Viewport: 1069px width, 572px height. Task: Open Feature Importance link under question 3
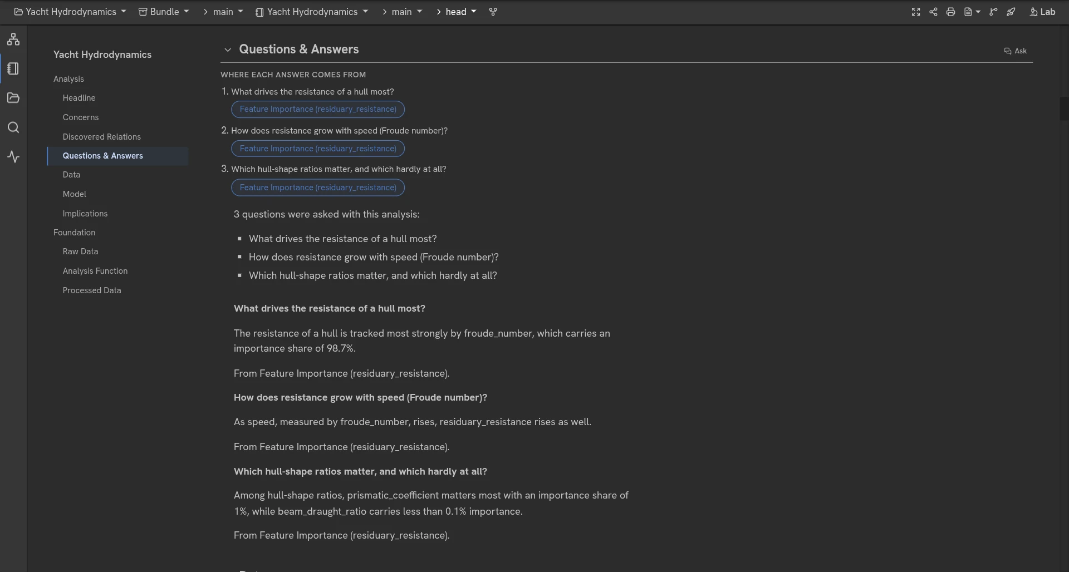coord(318,188)
